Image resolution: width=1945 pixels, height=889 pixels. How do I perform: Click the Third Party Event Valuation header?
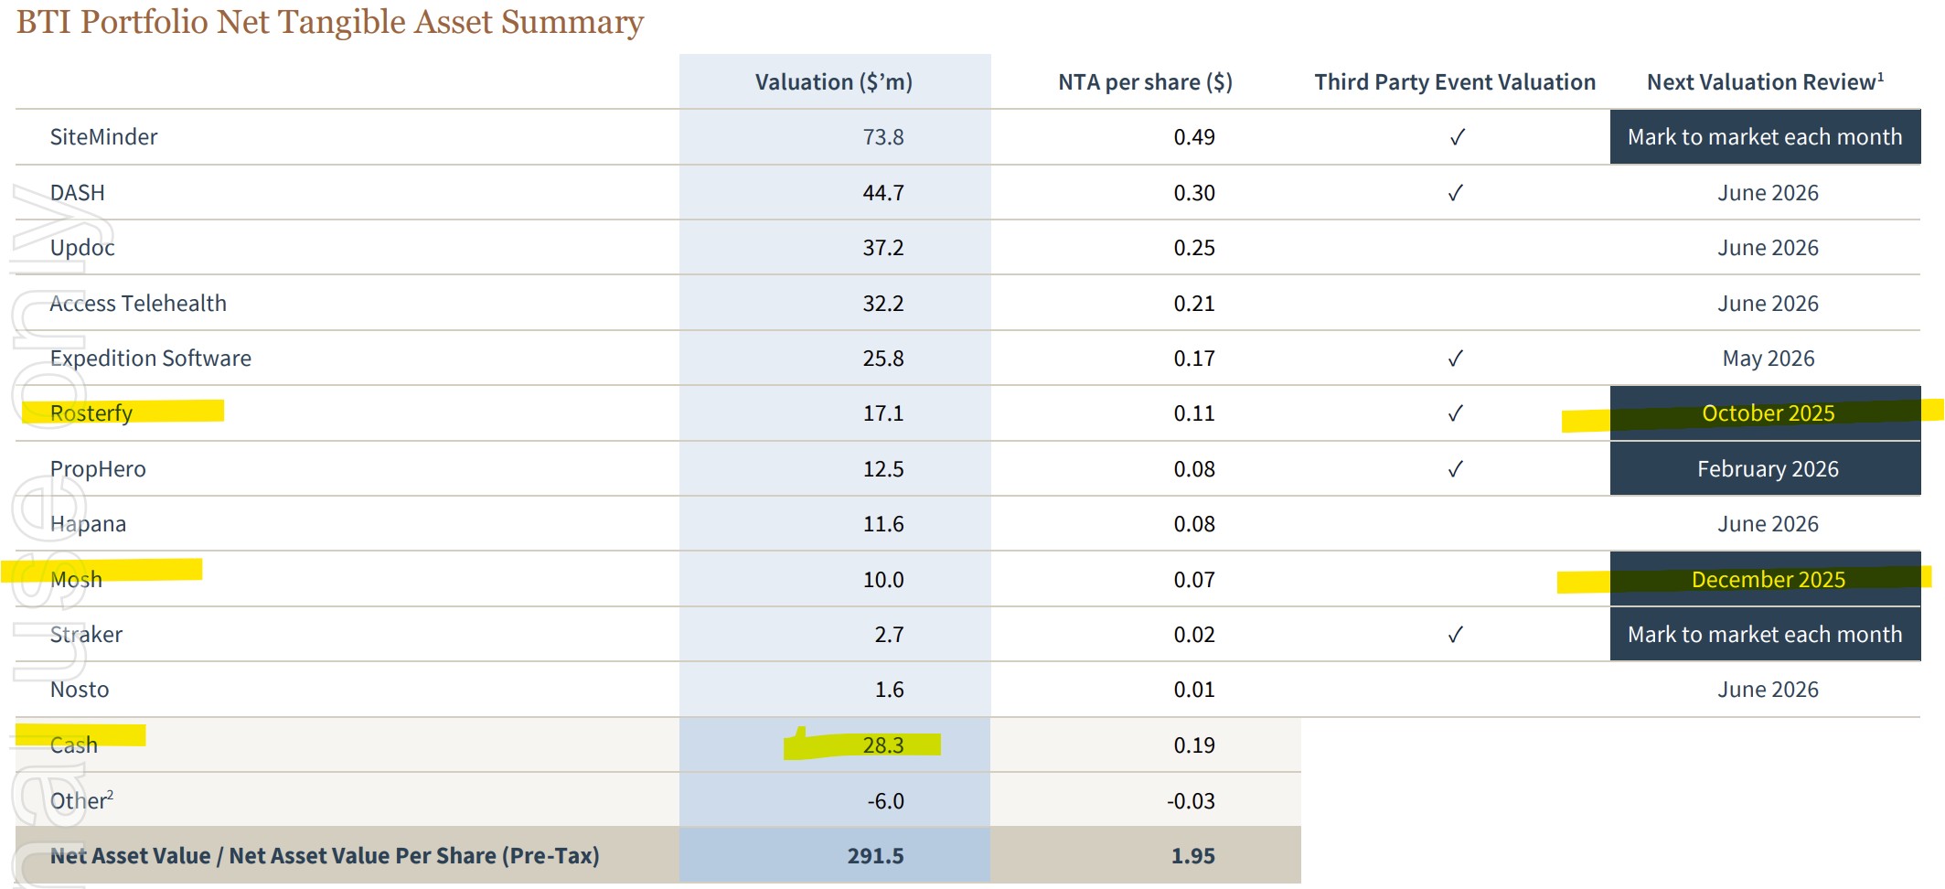(x=1454, y=82)
